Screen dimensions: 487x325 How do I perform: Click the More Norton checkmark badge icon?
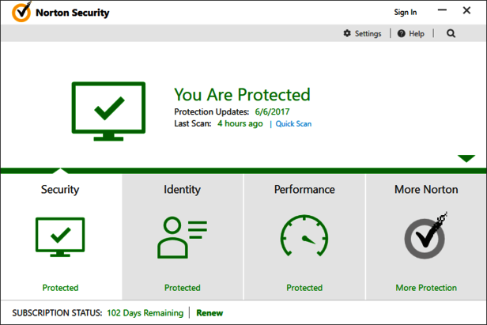click(425, 236)
